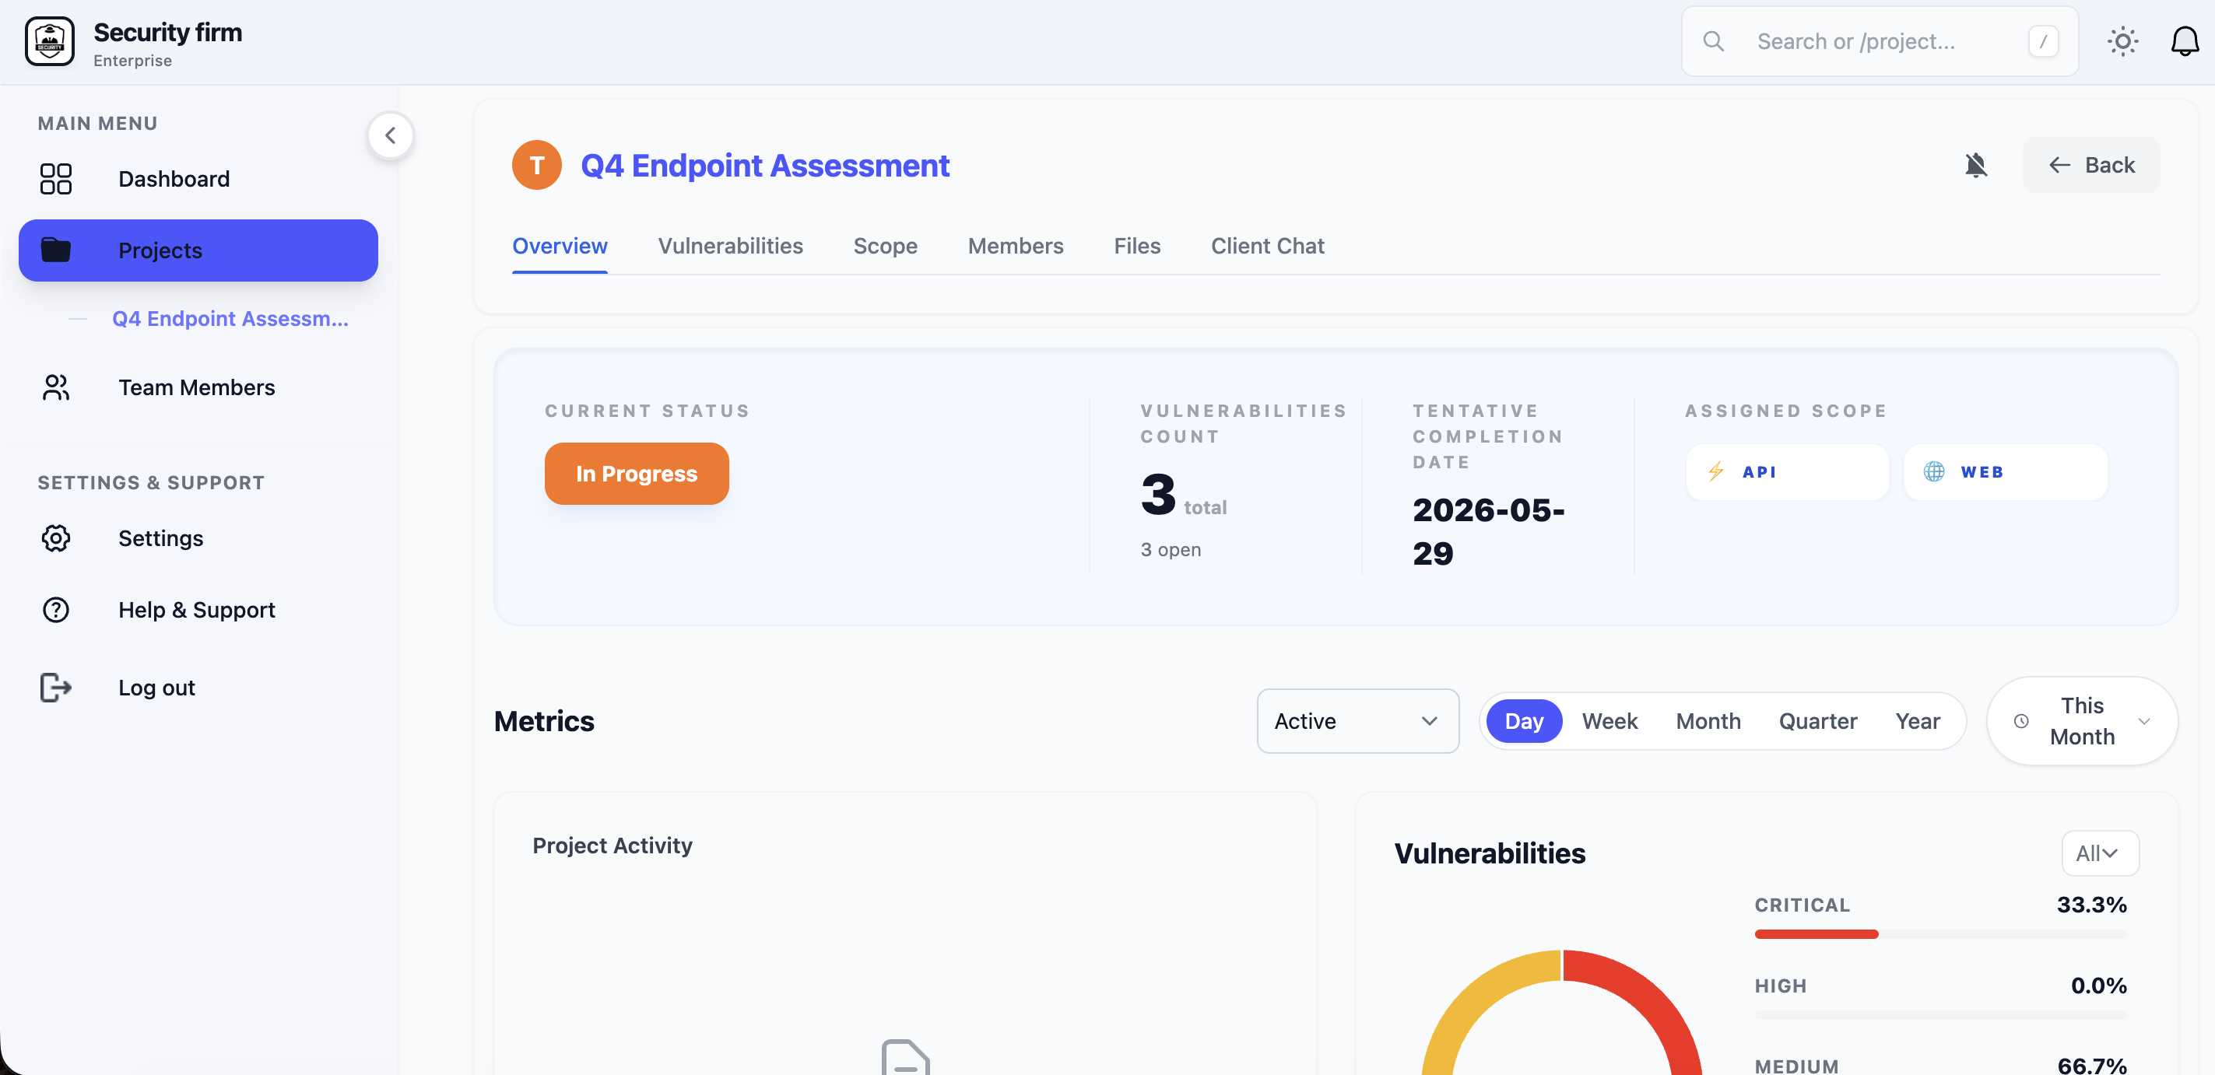The height and width of the screenshot is (1075, 2215).
Task: Open Team Members page
Action: [x=198, y=387]
